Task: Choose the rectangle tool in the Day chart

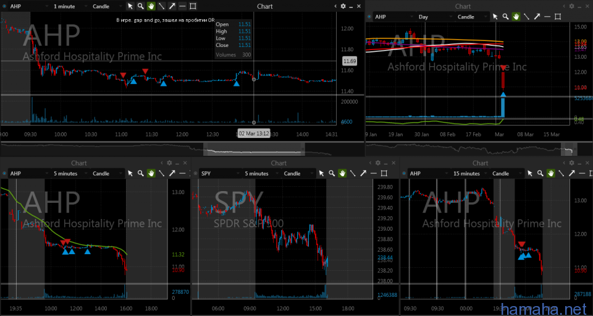Action: (x=558, y=17)
